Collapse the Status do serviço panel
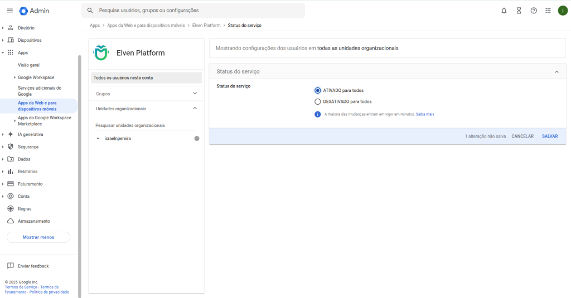The image size is (571, 298). (557, 72)
